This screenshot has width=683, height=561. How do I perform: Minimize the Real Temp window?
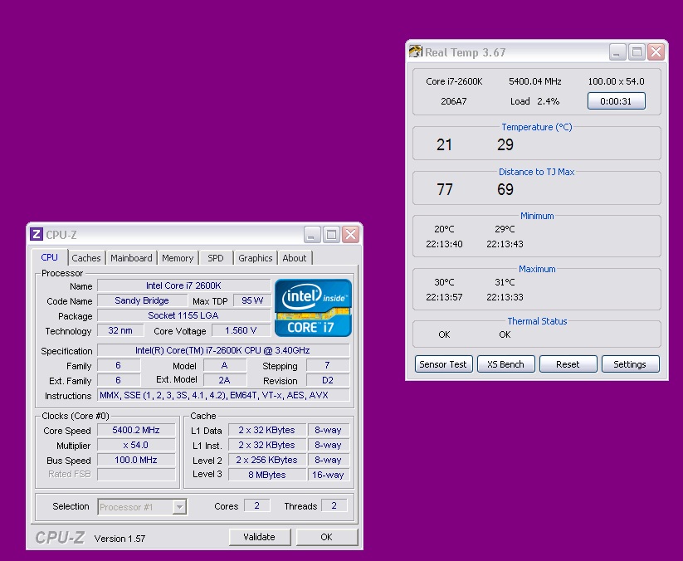point(617,52)
